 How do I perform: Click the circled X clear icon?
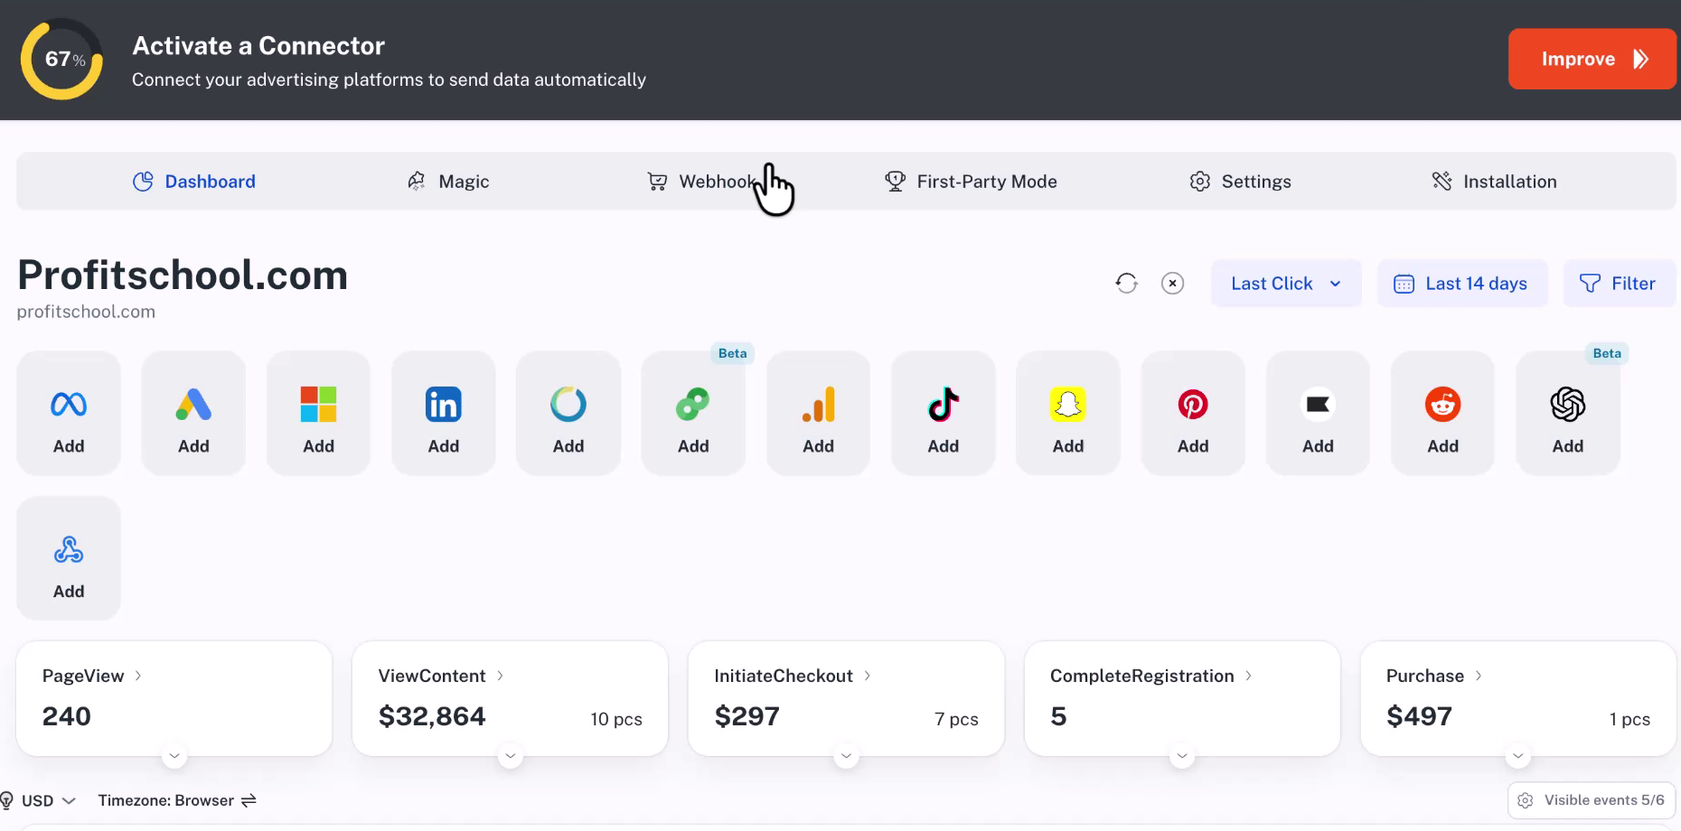pyautogui.click(x=1172, y=284)
